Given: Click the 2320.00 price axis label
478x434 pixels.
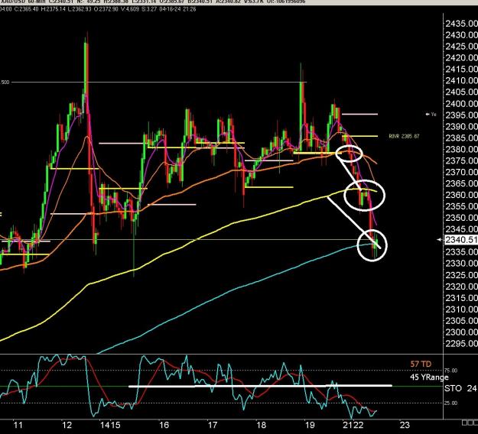Looking at the screenshot, I should pos(461,287).
